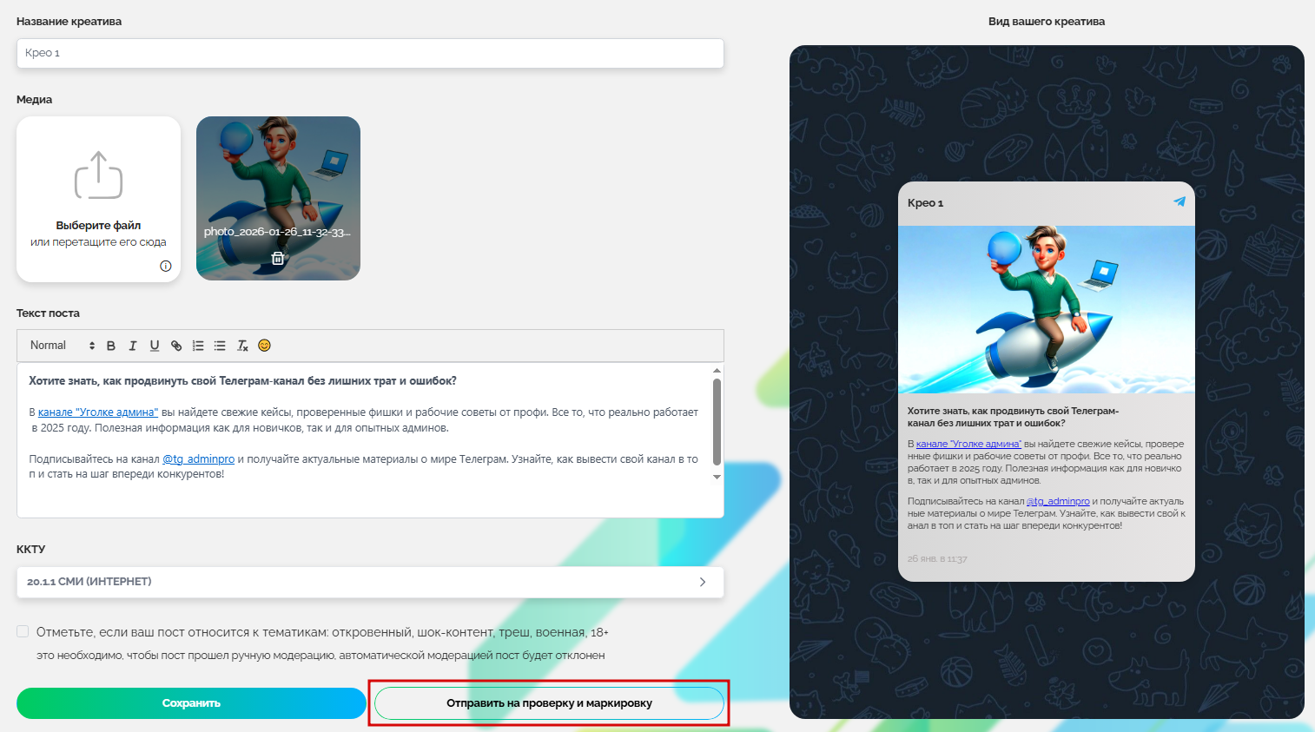Screen dimensions: 1315x732
Task: Apply italic formatting to the post text
Action: tap(133, 346)
